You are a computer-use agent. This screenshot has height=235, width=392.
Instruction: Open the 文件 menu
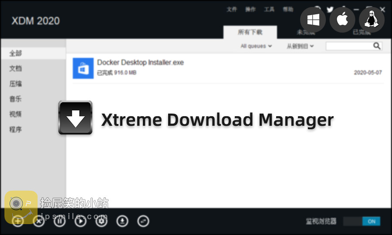(x=232, y=10)
